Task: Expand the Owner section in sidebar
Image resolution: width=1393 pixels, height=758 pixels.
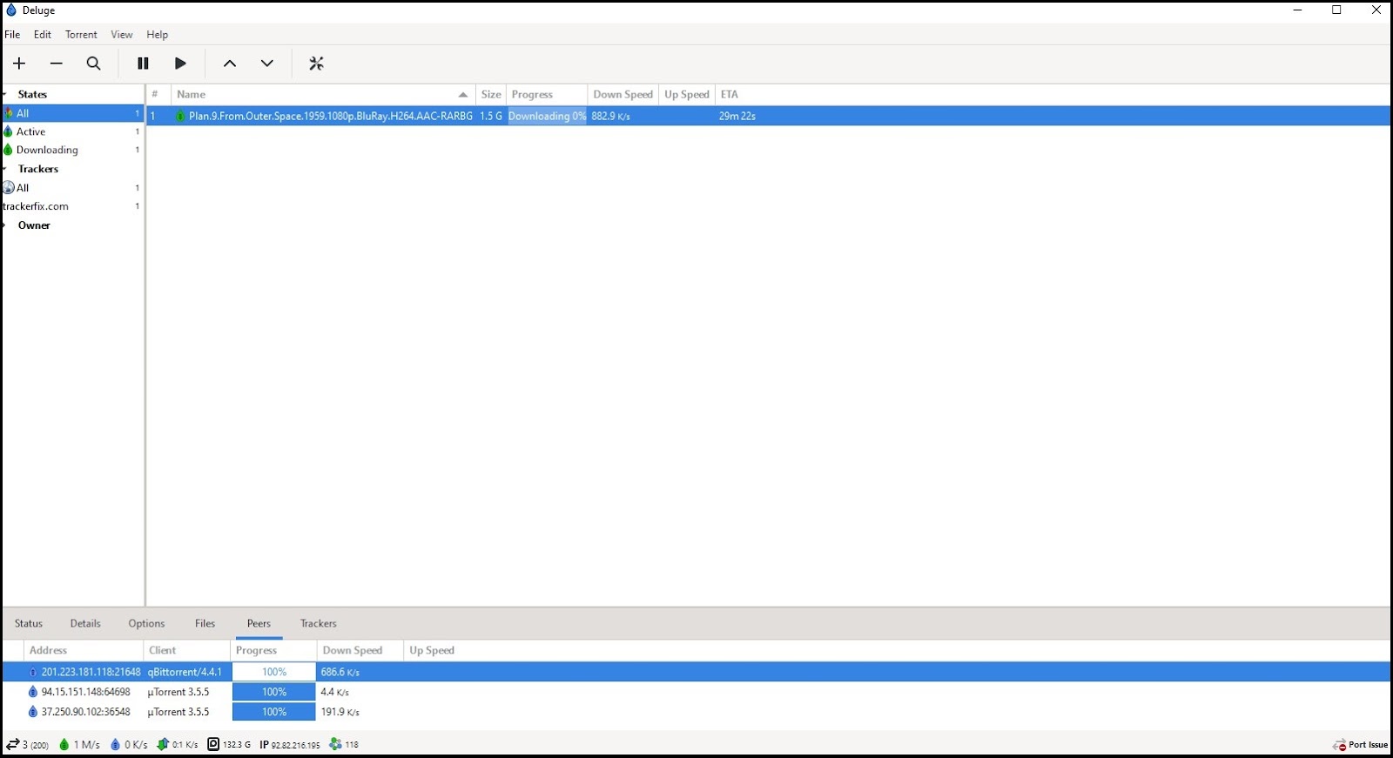Action: [4, 225]
